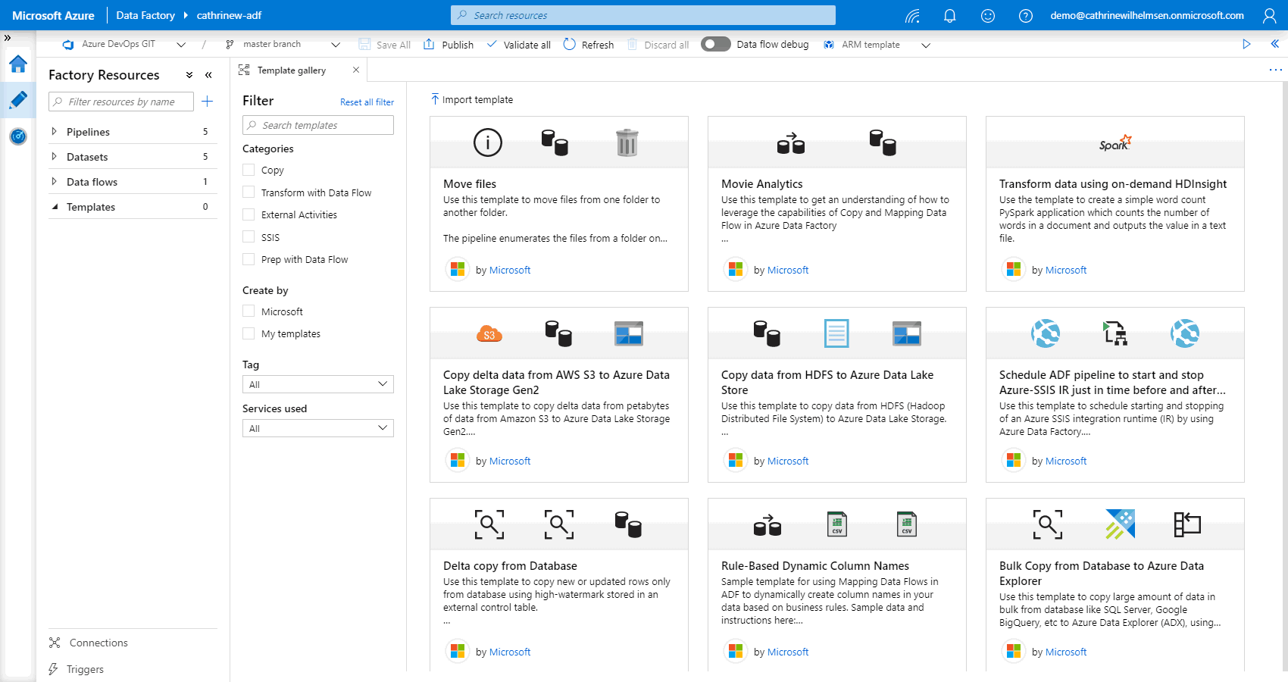Viewport: 1288px width, 682px height.
Task: Open the help question mark icon
Action: 1025,15
